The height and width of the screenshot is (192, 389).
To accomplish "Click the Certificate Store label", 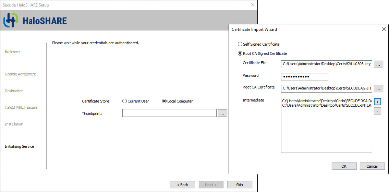I will [x=96, y=101].
